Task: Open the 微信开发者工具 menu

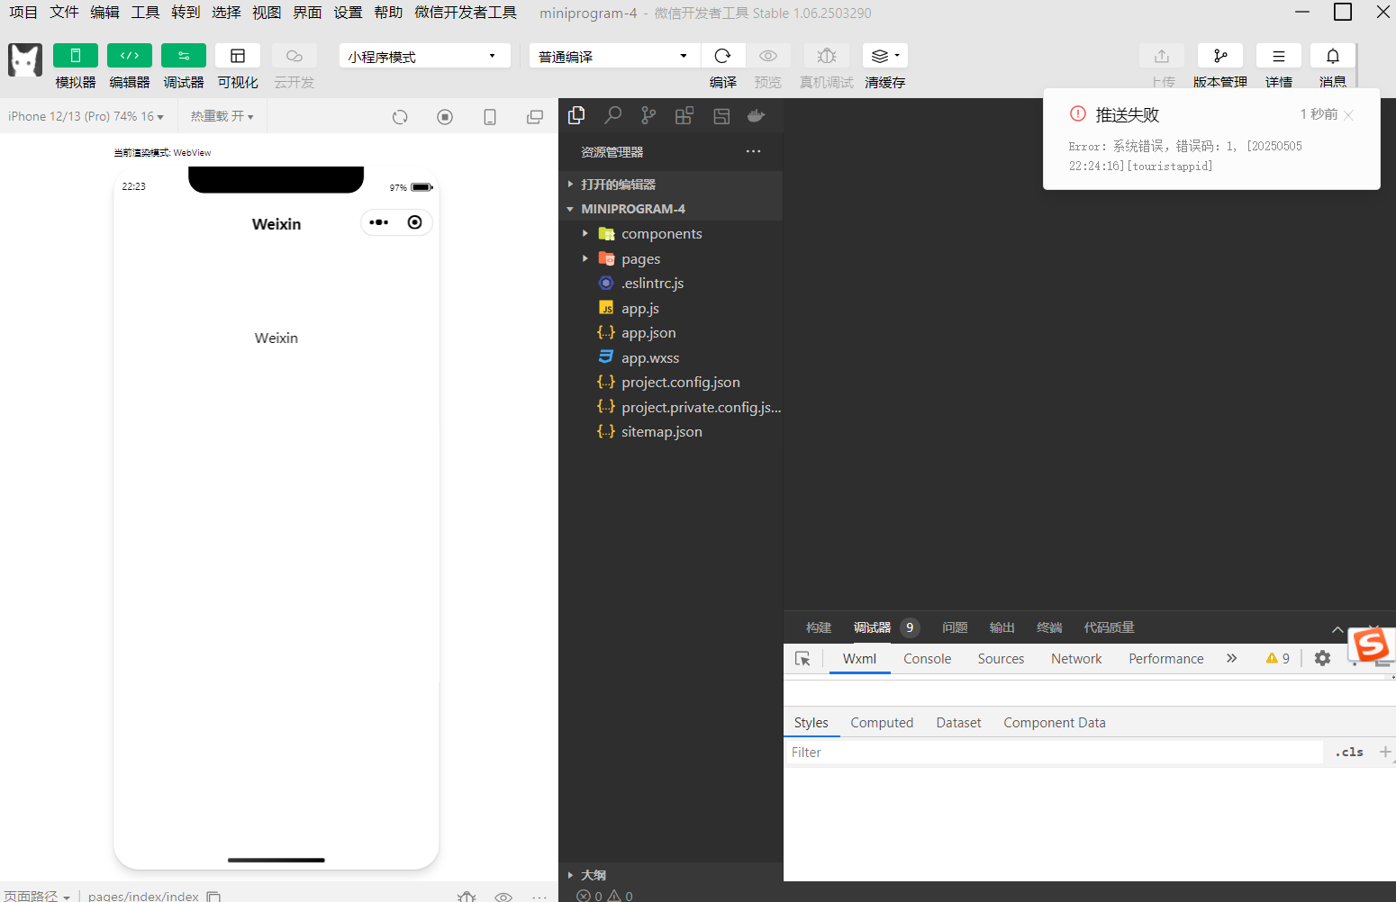Action: [x=466, y=13]
